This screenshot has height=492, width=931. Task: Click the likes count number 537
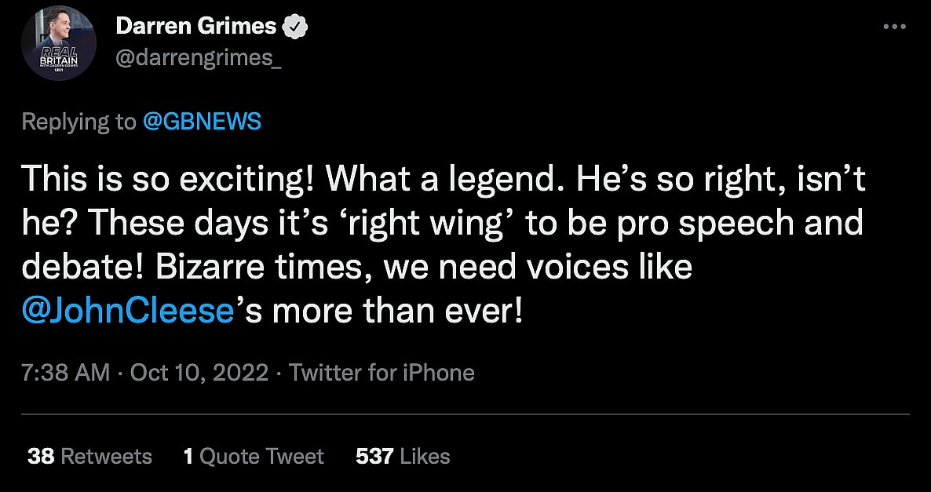tap(374, 456)
